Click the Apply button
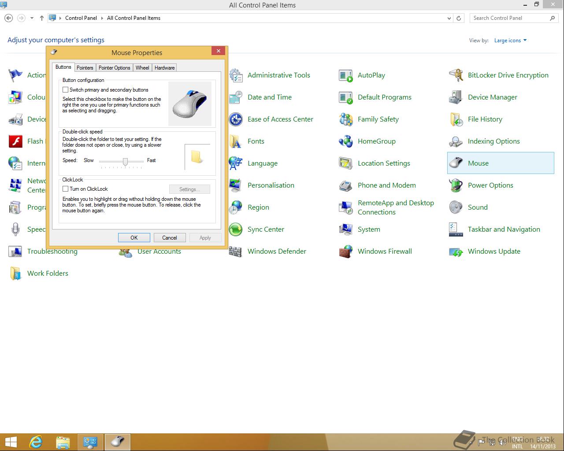 click(205, 238)
